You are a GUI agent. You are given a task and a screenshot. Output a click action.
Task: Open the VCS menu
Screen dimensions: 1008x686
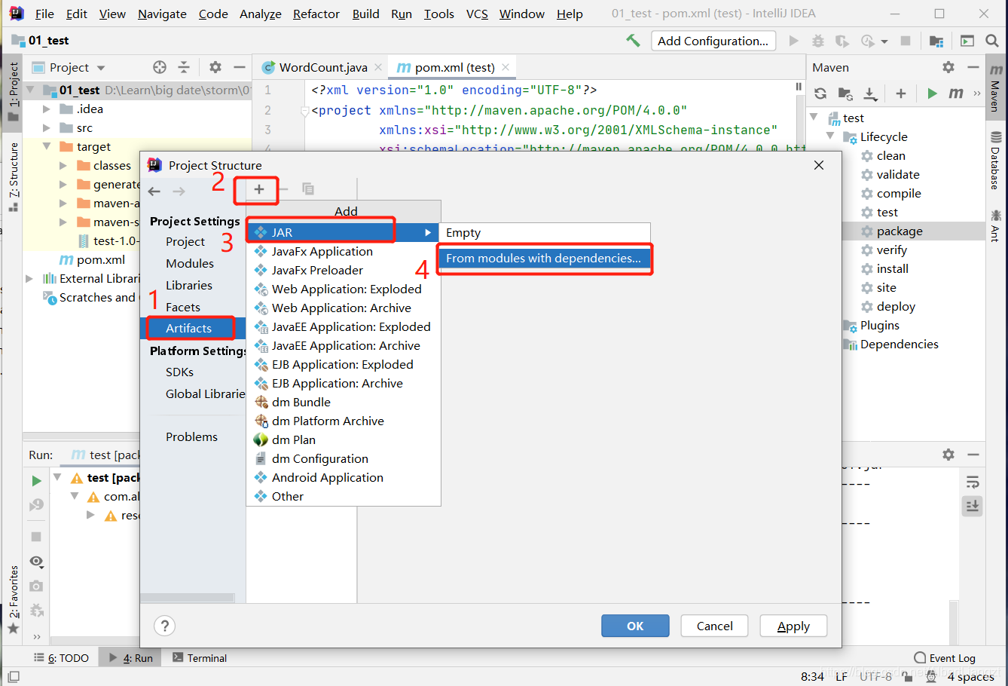click(x=477, y=14)
